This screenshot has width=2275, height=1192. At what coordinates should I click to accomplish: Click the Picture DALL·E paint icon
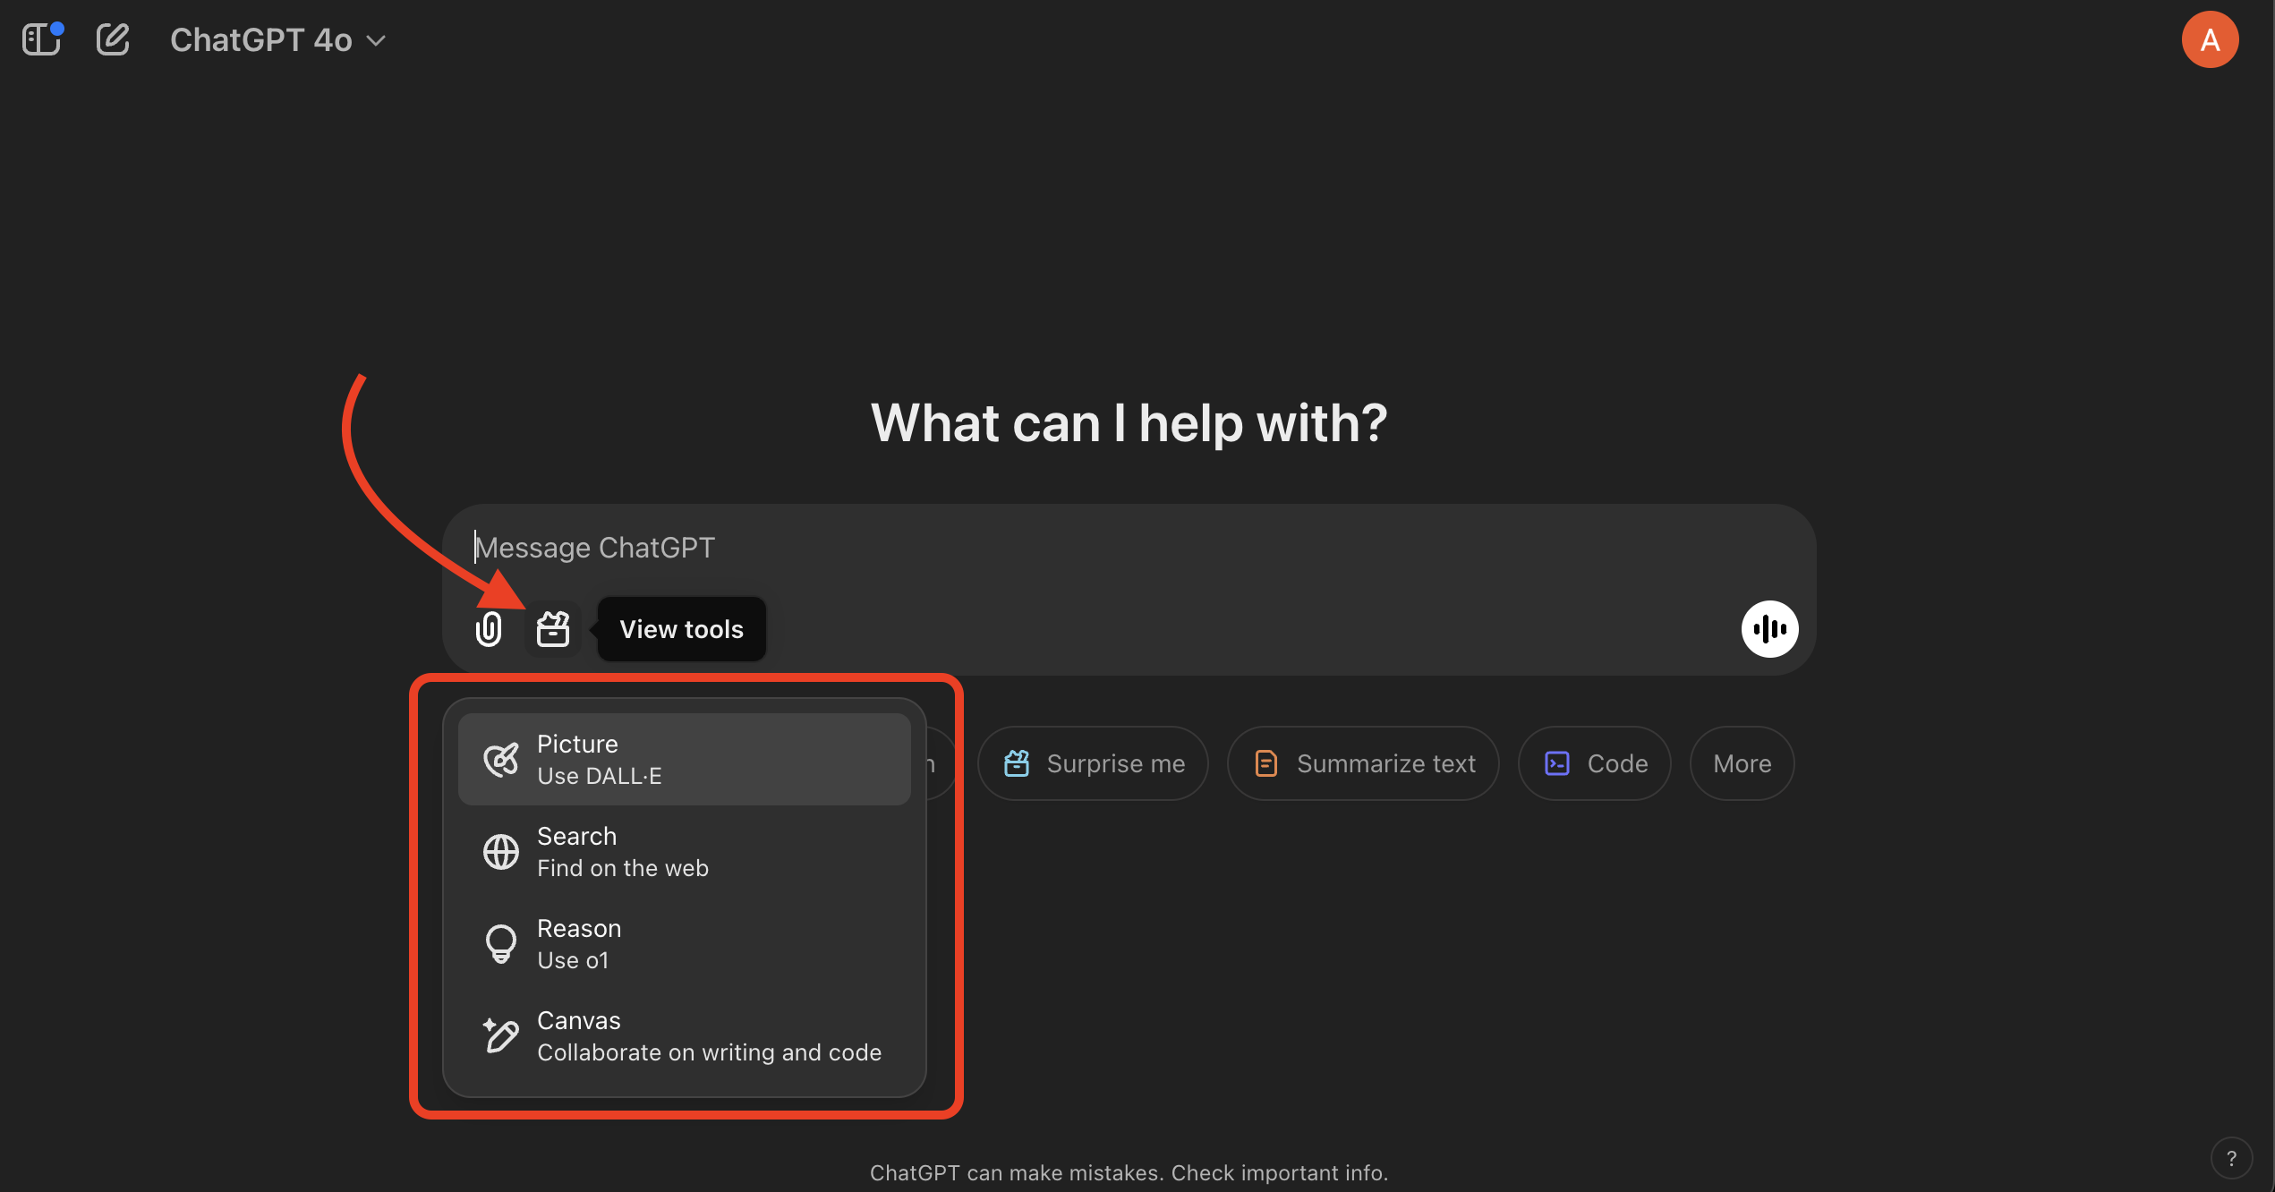click(x=501, y=760)
